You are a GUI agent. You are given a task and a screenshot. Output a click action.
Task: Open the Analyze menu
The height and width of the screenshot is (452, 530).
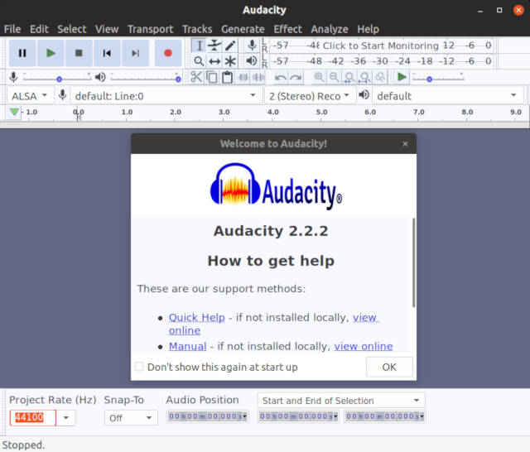(x=330, y=29)
